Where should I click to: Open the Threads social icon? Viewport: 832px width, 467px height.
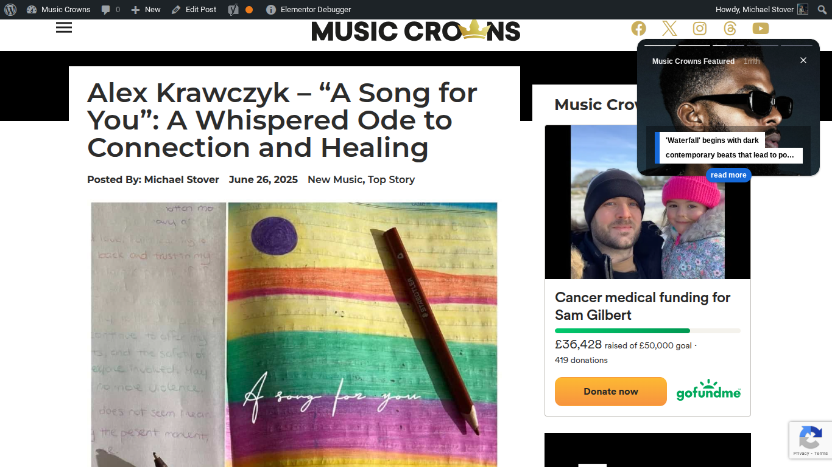pos(730,29)
